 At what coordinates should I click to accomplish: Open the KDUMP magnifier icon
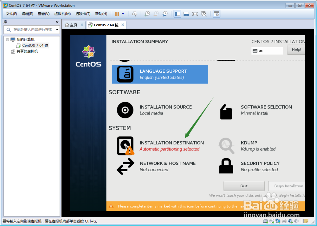(226, 146)
